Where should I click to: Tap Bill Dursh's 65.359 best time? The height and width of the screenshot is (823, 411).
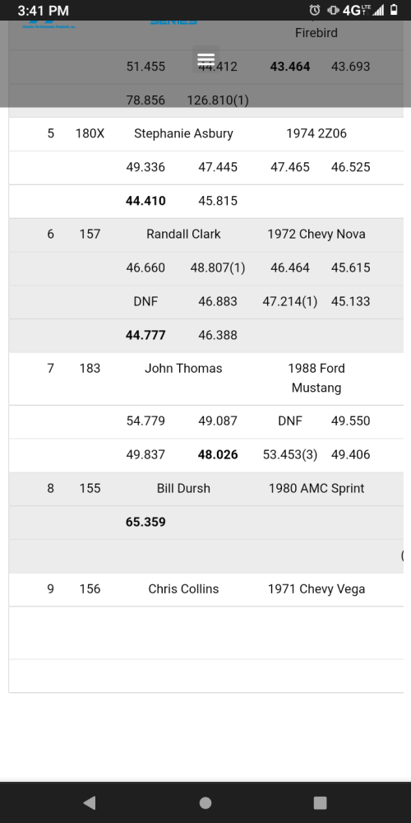(145, 523)
